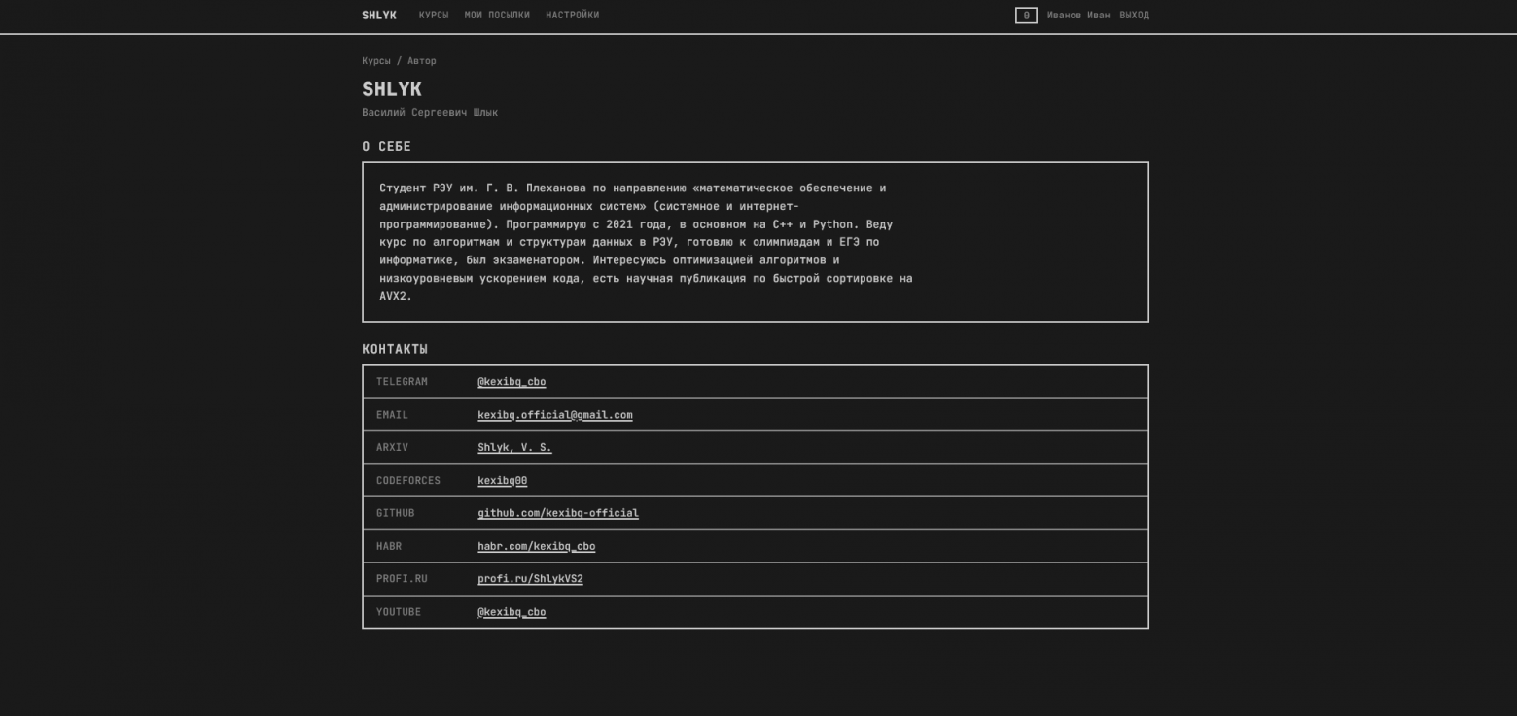The width and height of the screenshot is (1517, 716).
Task: Click the Выход logout link
Action: point(1134,16)
